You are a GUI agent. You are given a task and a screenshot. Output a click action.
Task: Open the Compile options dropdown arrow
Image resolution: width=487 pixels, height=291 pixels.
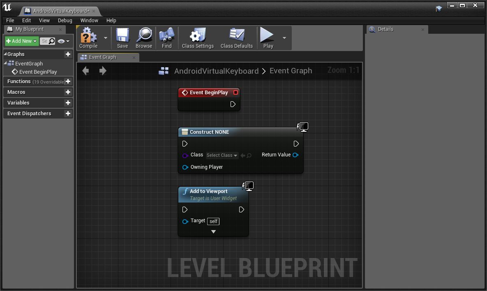(x=106, y=38)
